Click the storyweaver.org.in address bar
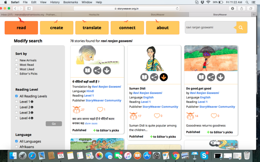This screenshot has height=162, width=260. click(126, 9)
